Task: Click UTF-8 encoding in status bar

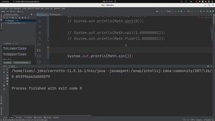Action: point(192,120)
